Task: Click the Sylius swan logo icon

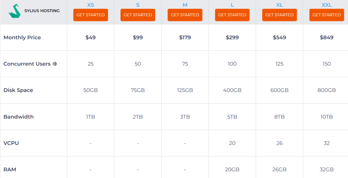Action: pyautogui.click(x=14, y=11)
